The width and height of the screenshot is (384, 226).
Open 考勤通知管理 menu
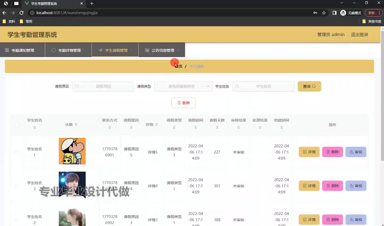[22, 50]
